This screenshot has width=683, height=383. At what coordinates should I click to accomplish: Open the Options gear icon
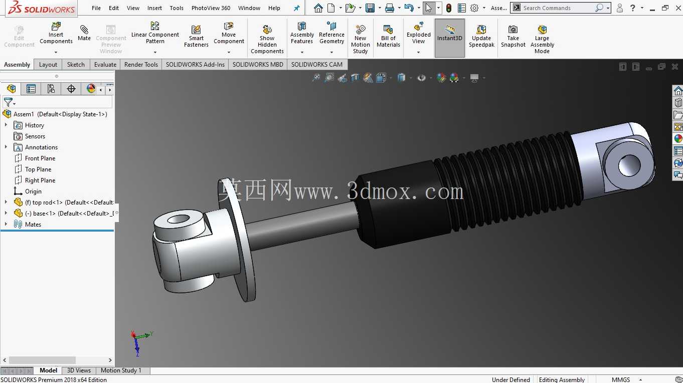point(474,8)
